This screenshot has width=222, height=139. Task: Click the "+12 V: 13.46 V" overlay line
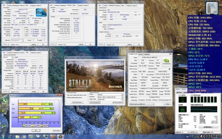[197, 70]
